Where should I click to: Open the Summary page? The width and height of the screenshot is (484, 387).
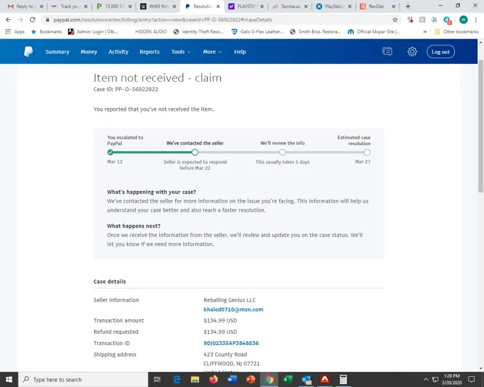57,52
